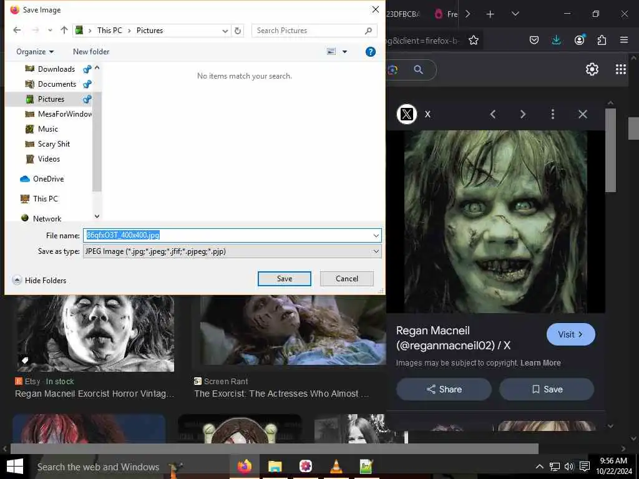The height and width of the screenshot is (479, 639).
Task: Open Google quick settings gear
Action: pyautogui.click(x=592, y=69)
